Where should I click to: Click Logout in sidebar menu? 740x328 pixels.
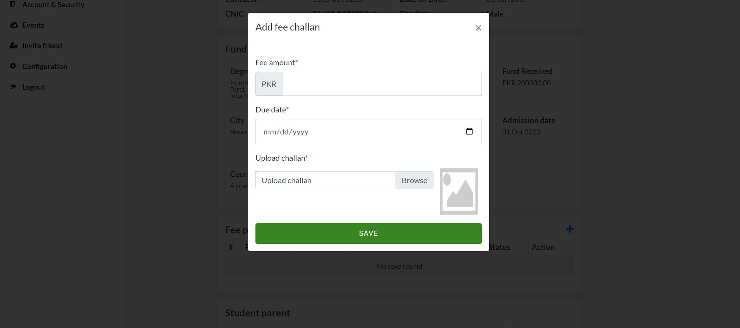coord(33,87)
